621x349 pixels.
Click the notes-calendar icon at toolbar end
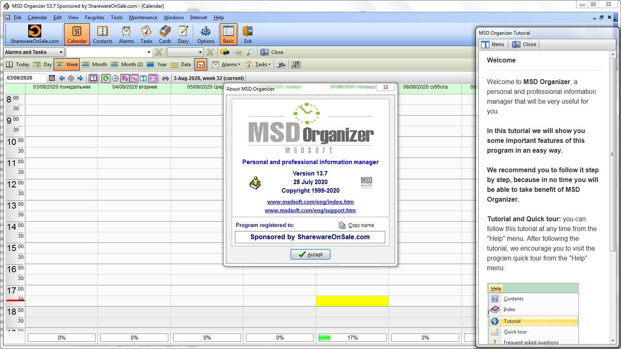[x=296, y=64]
